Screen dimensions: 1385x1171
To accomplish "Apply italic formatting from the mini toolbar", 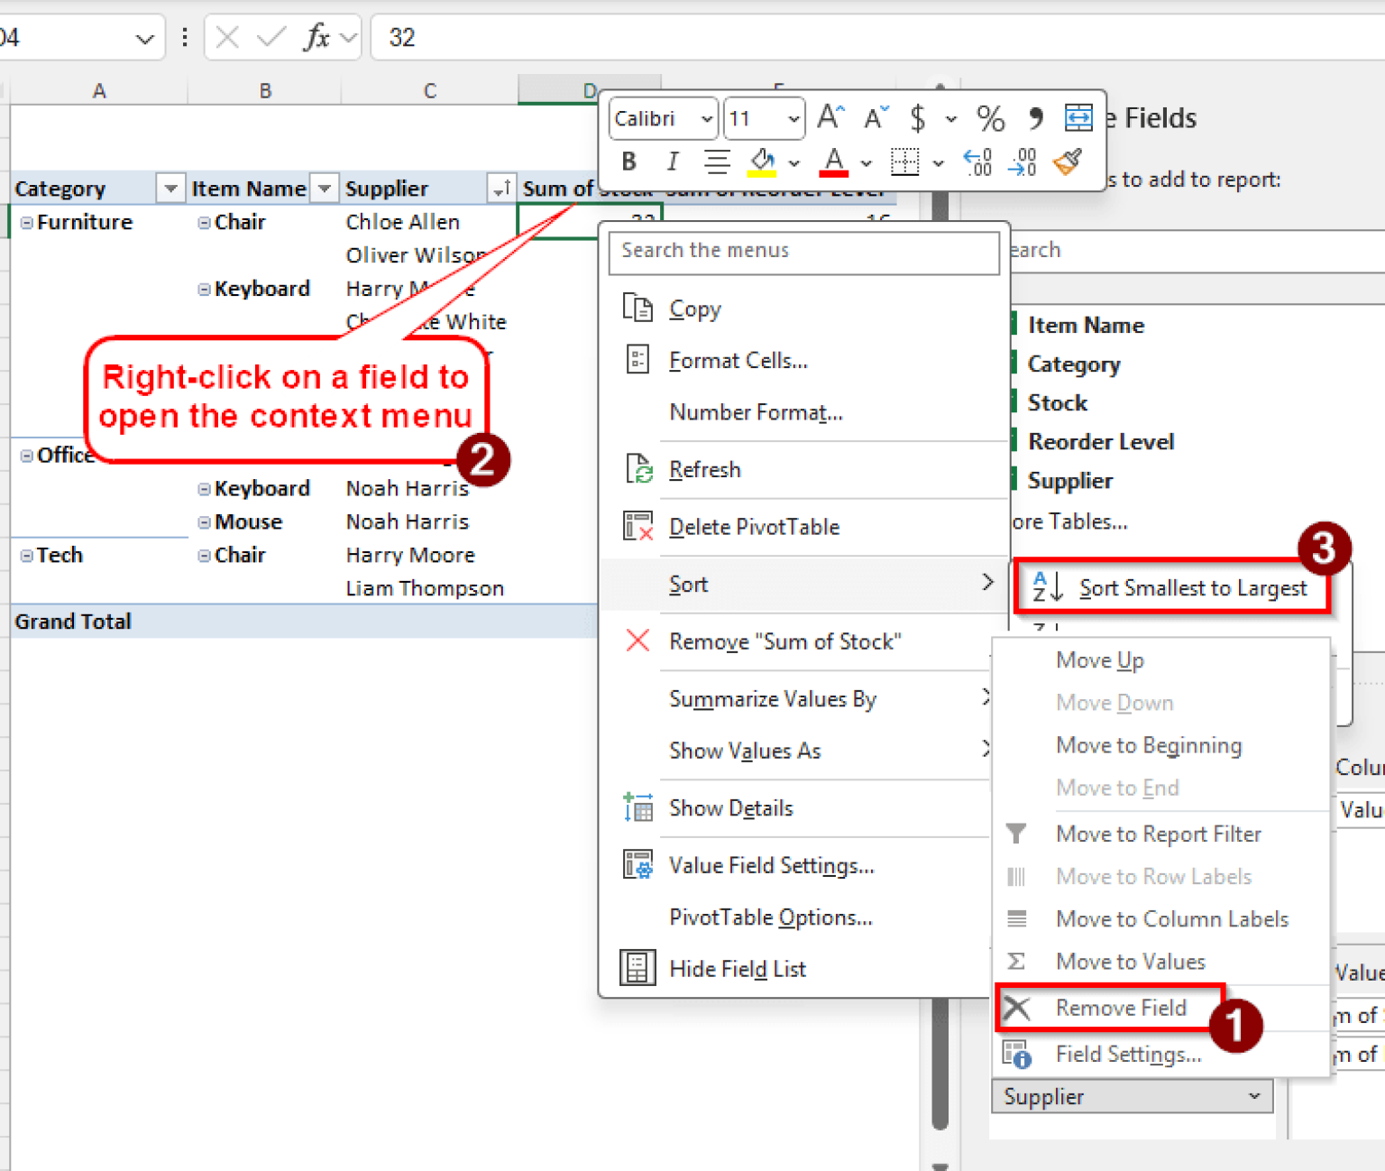I will [x=671, y=161].
